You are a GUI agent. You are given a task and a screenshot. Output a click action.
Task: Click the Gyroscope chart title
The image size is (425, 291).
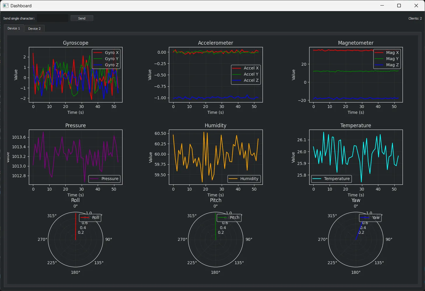click(x=76, y=43)
